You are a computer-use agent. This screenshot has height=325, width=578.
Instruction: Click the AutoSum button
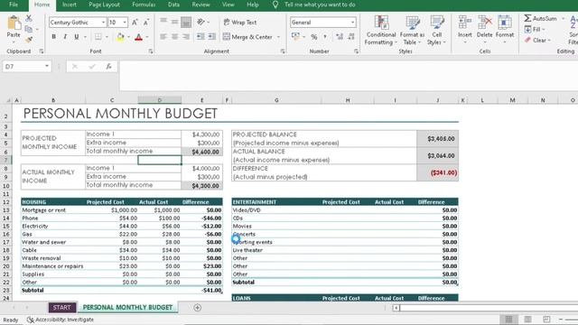[x=541, y=18]
